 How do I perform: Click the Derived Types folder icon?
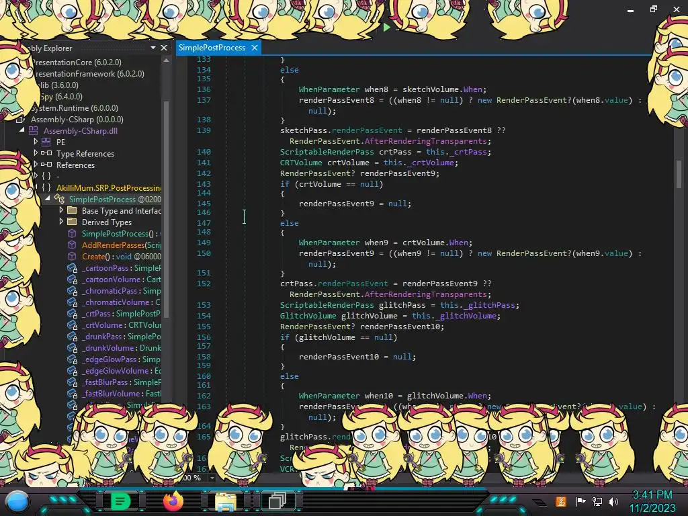pos(72,222)
